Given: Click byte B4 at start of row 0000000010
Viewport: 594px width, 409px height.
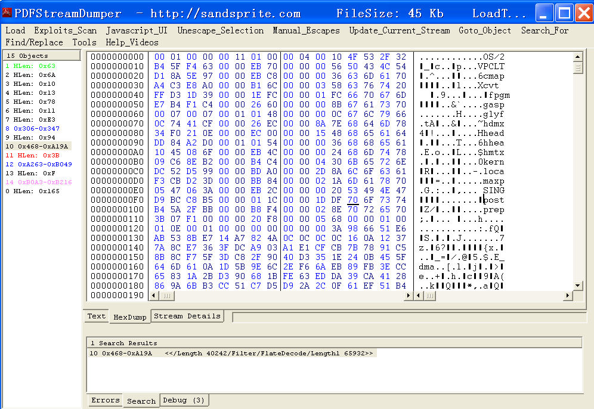Looking at the screenshot, I should [159, 66].
